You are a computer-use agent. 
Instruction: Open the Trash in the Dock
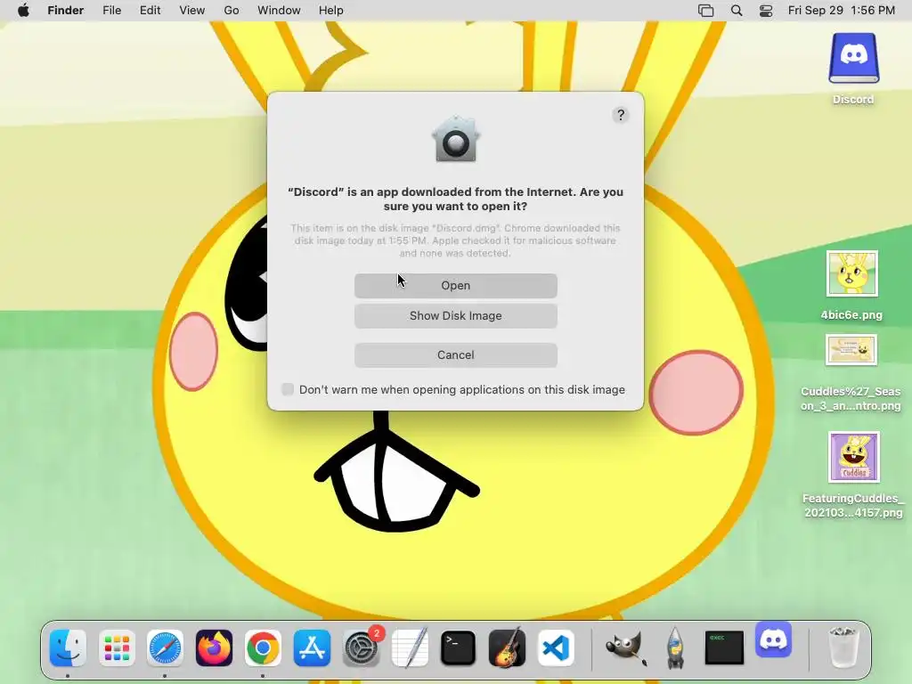click(x=843, y=647)
